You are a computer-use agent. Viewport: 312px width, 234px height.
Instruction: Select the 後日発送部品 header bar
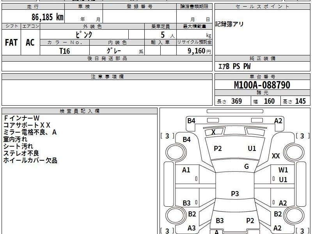tap(107, 58)
